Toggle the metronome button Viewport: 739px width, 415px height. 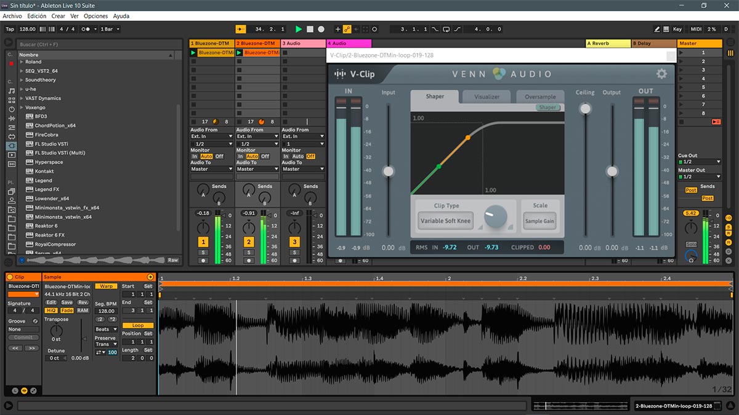pos(89,29)
